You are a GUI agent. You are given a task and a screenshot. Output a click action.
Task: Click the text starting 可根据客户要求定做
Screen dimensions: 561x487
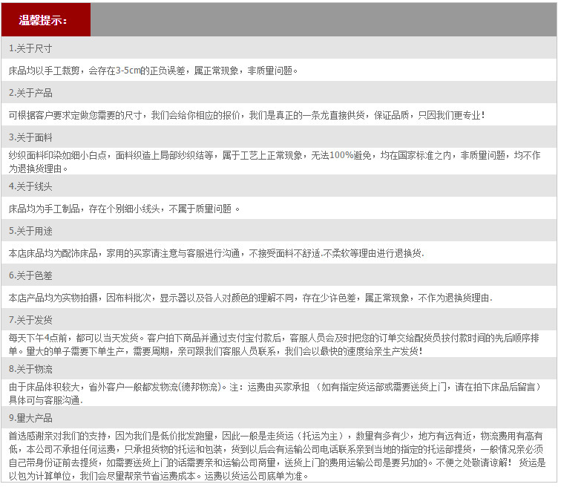pyautogui.click(x=247, y=115)
